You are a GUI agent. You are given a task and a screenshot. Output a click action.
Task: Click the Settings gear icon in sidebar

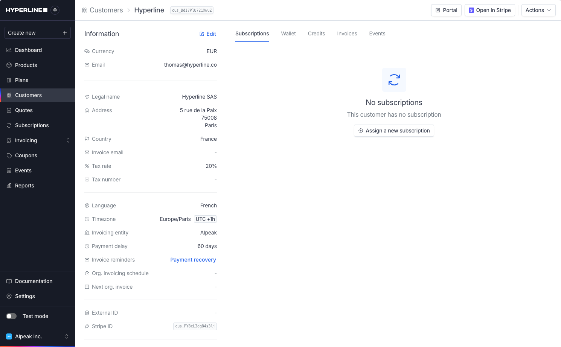tap(9, 296)
